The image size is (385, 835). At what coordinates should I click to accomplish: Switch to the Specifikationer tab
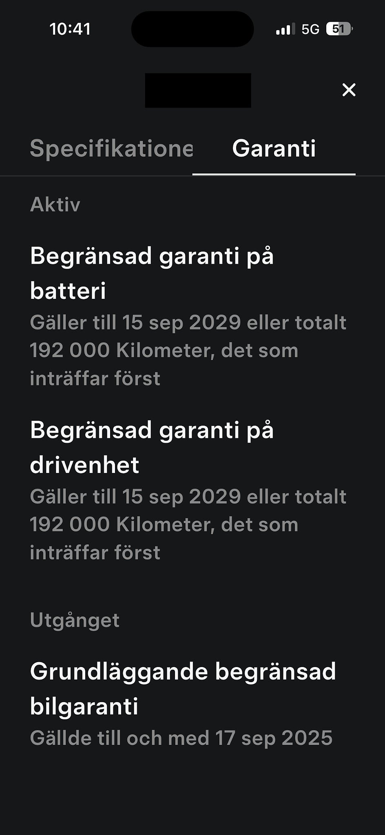[x=111, y=148]
